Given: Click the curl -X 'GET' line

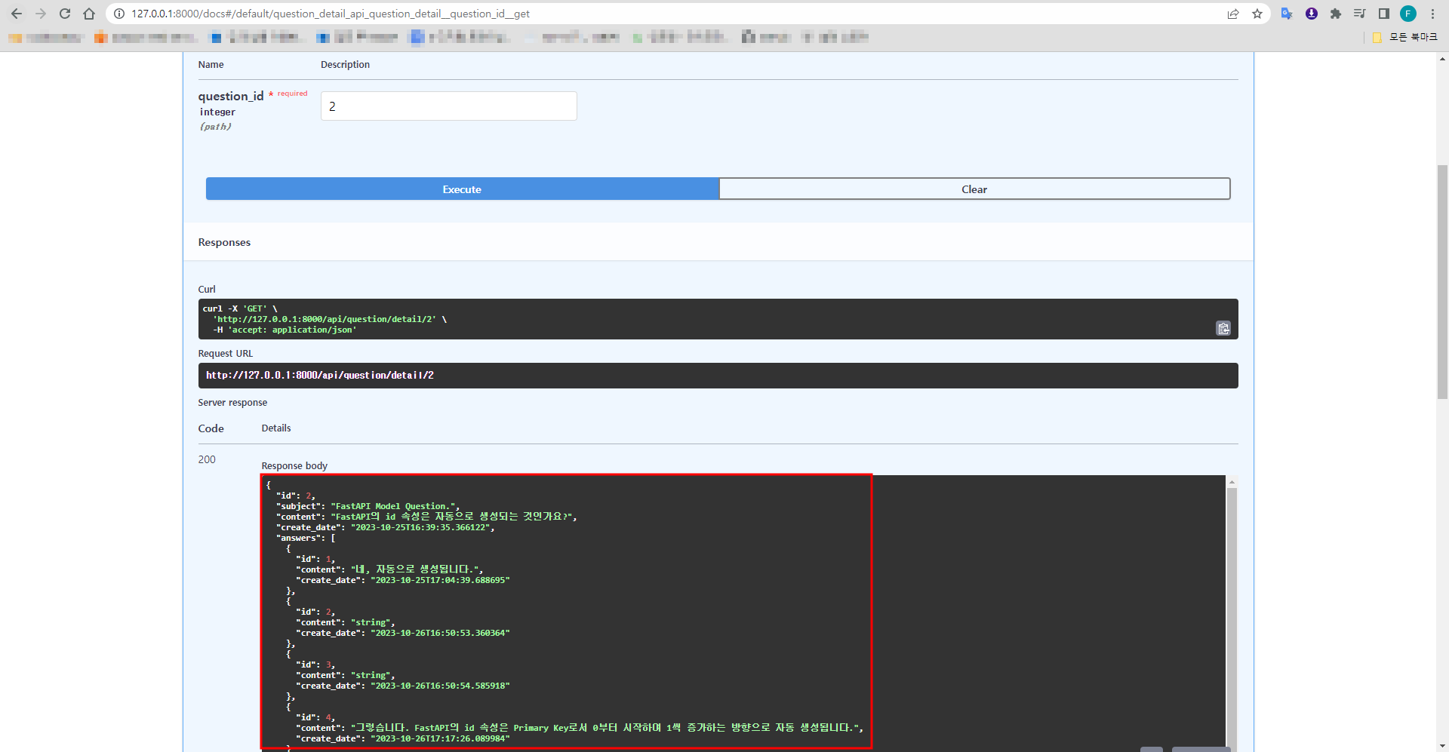Looking at the screenshot, I should [240, 308].
